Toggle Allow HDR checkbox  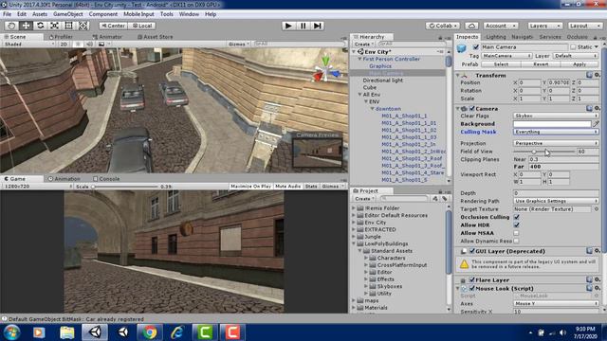516,225
